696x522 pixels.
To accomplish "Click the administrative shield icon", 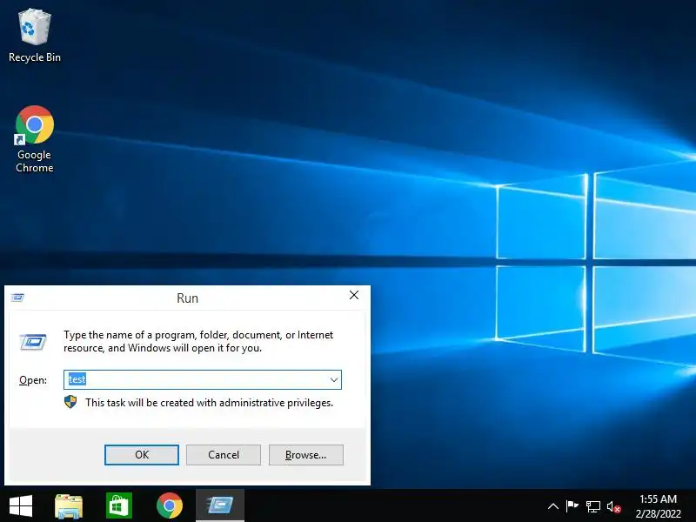I will (70, 402).
